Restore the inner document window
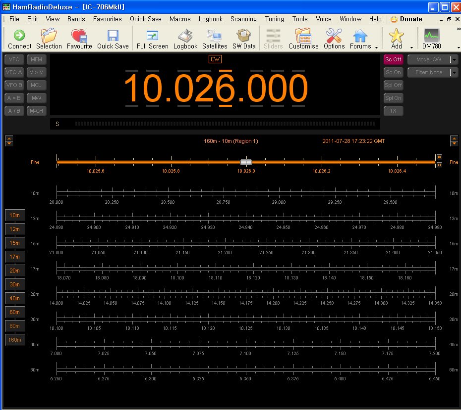The image size is (461, 410). 449,19
